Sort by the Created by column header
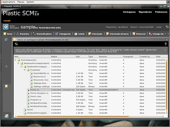The height and width of the screenshot is (127, 170). click(x=147, y=56)
